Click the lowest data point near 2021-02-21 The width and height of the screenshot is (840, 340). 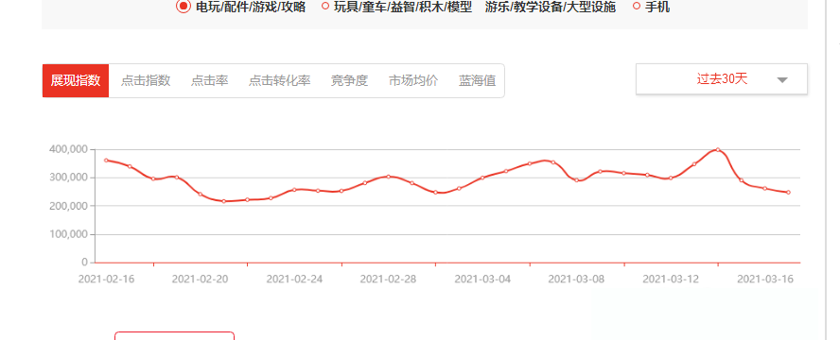pos(224,201)
